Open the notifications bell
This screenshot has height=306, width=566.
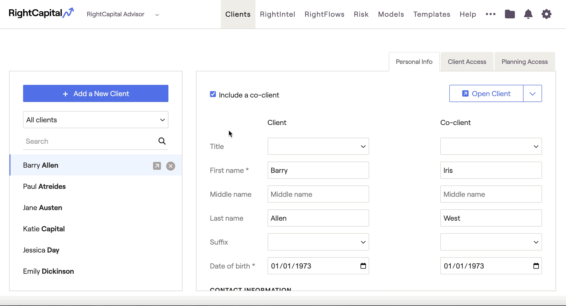(x=528, y=14)
